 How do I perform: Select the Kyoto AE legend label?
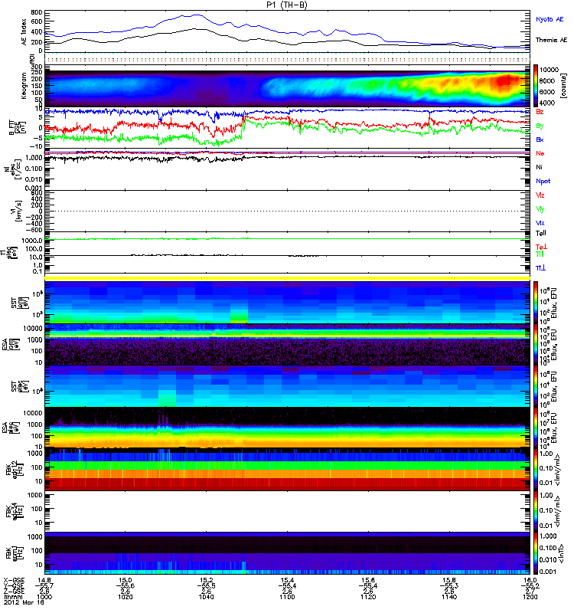tap(550, 19)
